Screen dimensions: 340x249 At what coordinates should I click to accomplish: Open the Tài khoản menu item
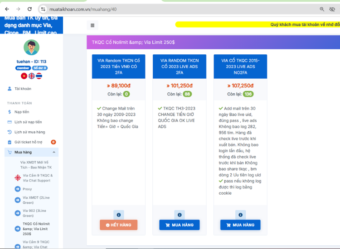[31, 89]
